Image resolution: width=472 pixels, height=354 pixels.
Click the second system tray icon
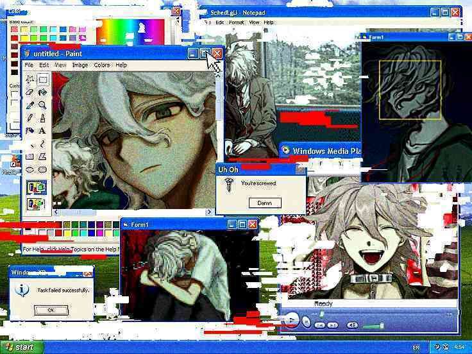(446, 347)
